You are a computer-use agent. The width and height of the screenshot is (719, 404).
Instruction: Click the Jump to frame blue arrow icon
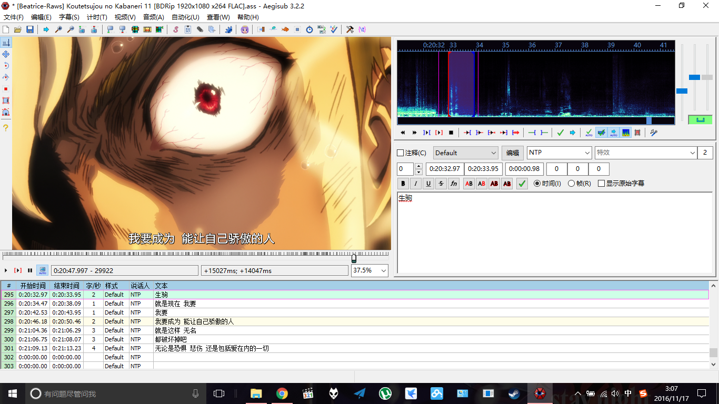(46, 29)
